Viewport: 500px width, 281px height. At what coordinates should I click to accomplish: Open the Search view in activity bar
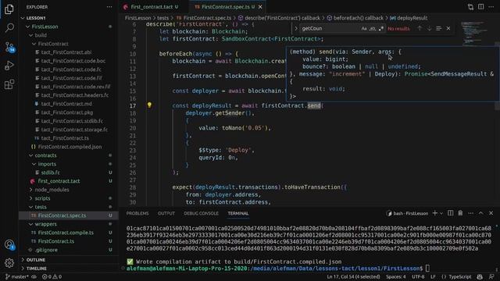pos(9,28)
